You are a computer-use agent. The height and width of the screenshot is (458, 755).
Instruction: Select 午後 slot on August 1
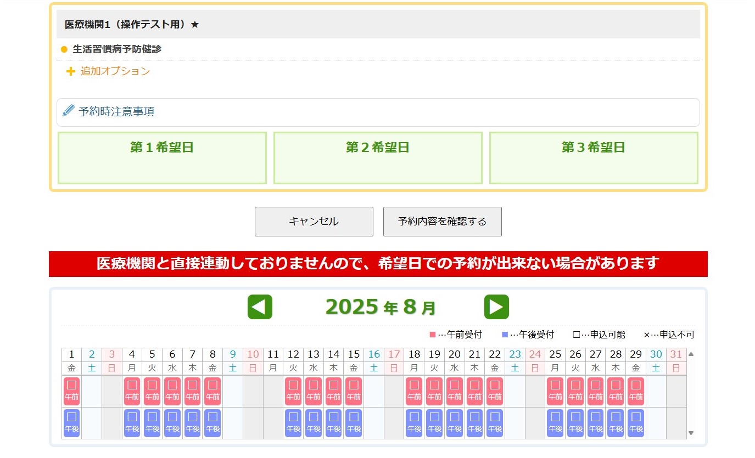pos(71,423)
